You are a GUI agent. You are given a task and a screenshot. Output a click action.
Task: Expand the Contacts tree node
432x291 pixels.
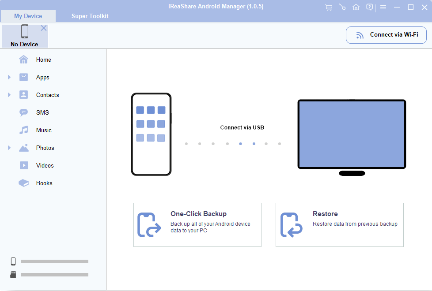click(x=9, y=95)
